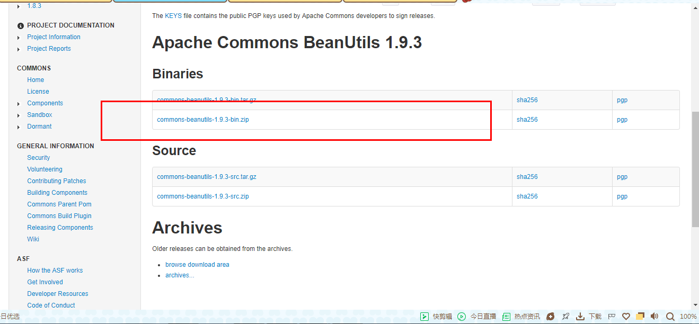699x324 pixels.
Task: Expand Project Information arrow
Action: pos(19,38)
